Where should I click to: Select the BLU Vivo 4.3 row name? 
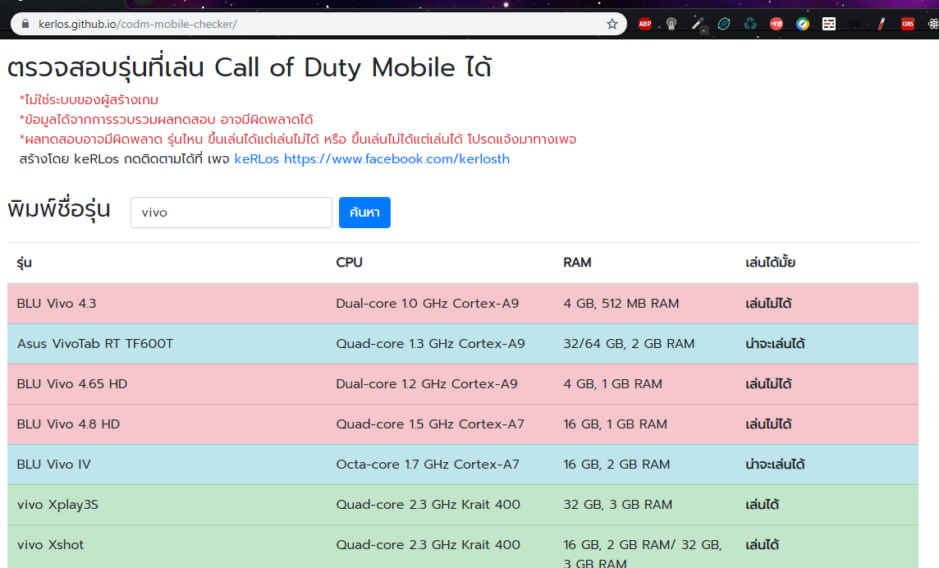tap(57, 303)
